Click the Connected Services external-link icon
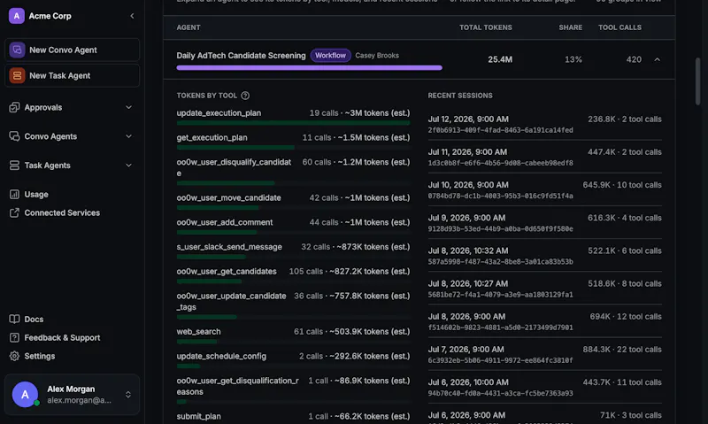Viewport: 708px width, 424px height. [x=14, y=212]
